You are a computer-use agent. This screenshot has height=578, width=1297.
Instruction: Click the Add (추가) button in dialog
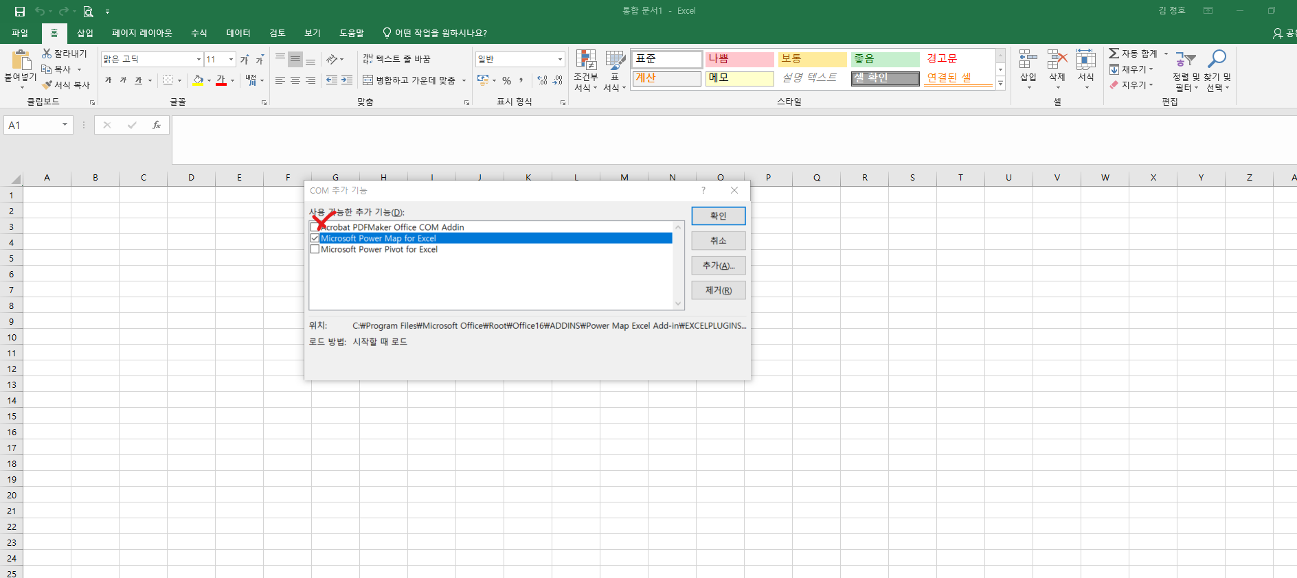click(x=719, y=266)
